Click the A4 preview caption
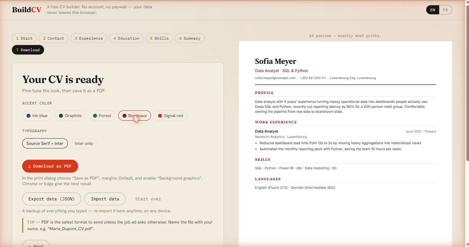The image size is (469, 247). pyautogui.click(x=345, y=36)
